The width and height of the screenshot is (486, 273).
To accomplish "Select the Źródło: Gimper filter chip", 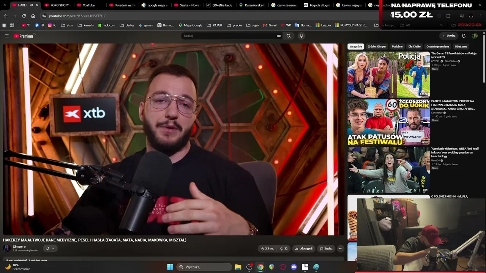I will click(x=377, y=47).
